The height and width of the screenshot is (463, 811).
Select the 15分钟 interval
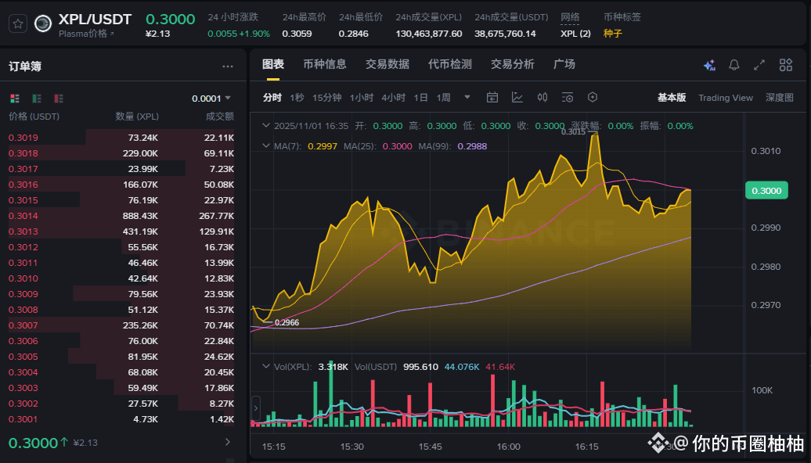(x=327, y=98)
